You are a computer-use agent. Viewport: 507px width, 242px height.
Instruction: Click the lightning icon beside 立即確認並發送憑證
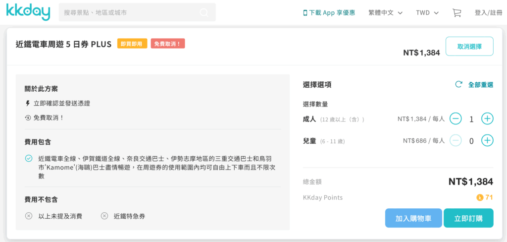(x=28, y=103)
